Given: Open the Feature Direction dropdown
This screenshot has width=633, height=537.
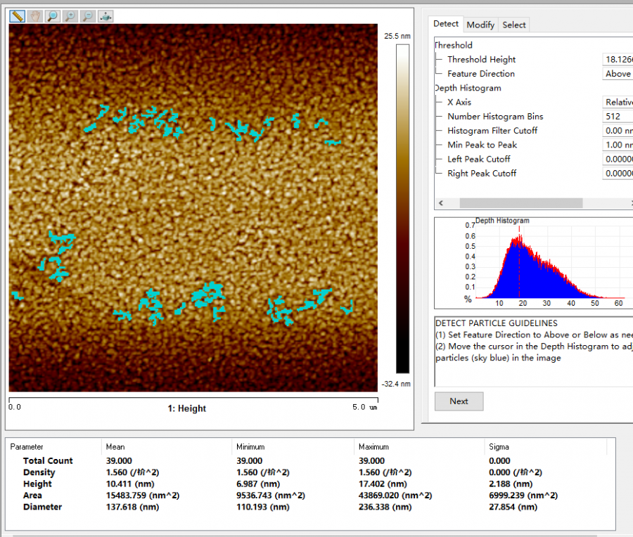Looking at the screenshot, I should click(618, 74).
